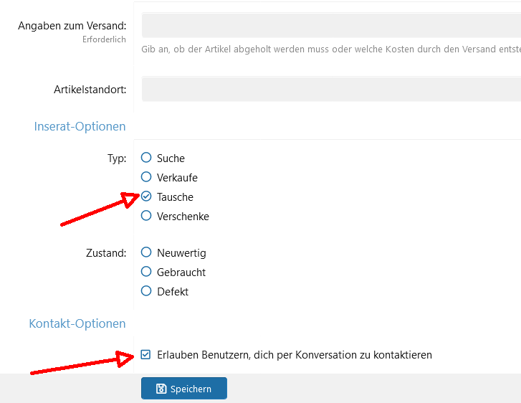
Task: Mark item condition as Gebraucht
Action: pyautogui.click(x=146, y=271)
